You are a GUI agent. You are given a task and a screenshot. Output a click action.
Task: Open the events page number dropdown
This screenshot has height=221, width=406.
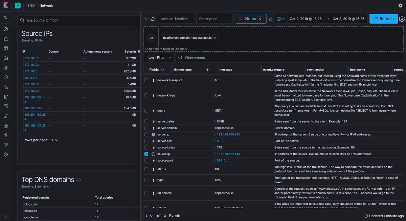pyautogui.click(x=150, y=216)
